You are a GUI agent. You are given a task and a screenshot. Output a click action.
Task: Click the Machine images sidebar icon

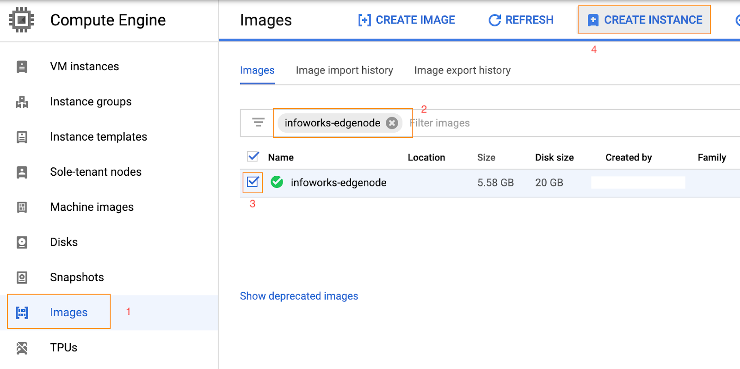tap(22, 207)
